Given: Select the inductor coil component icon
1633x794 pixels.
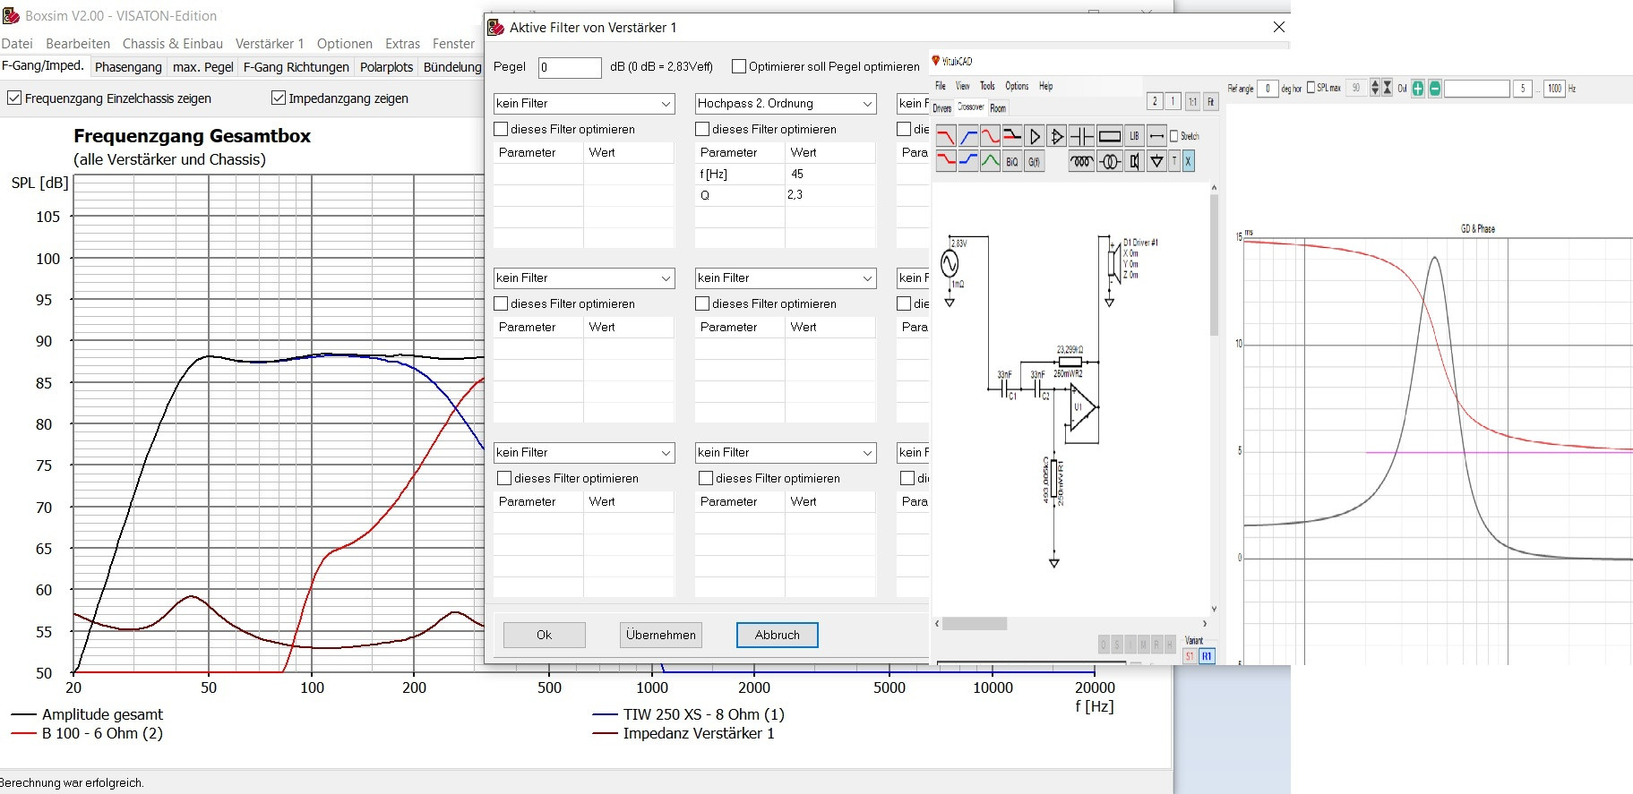Looking at the screenshot, I should (x=1081, y=162).
